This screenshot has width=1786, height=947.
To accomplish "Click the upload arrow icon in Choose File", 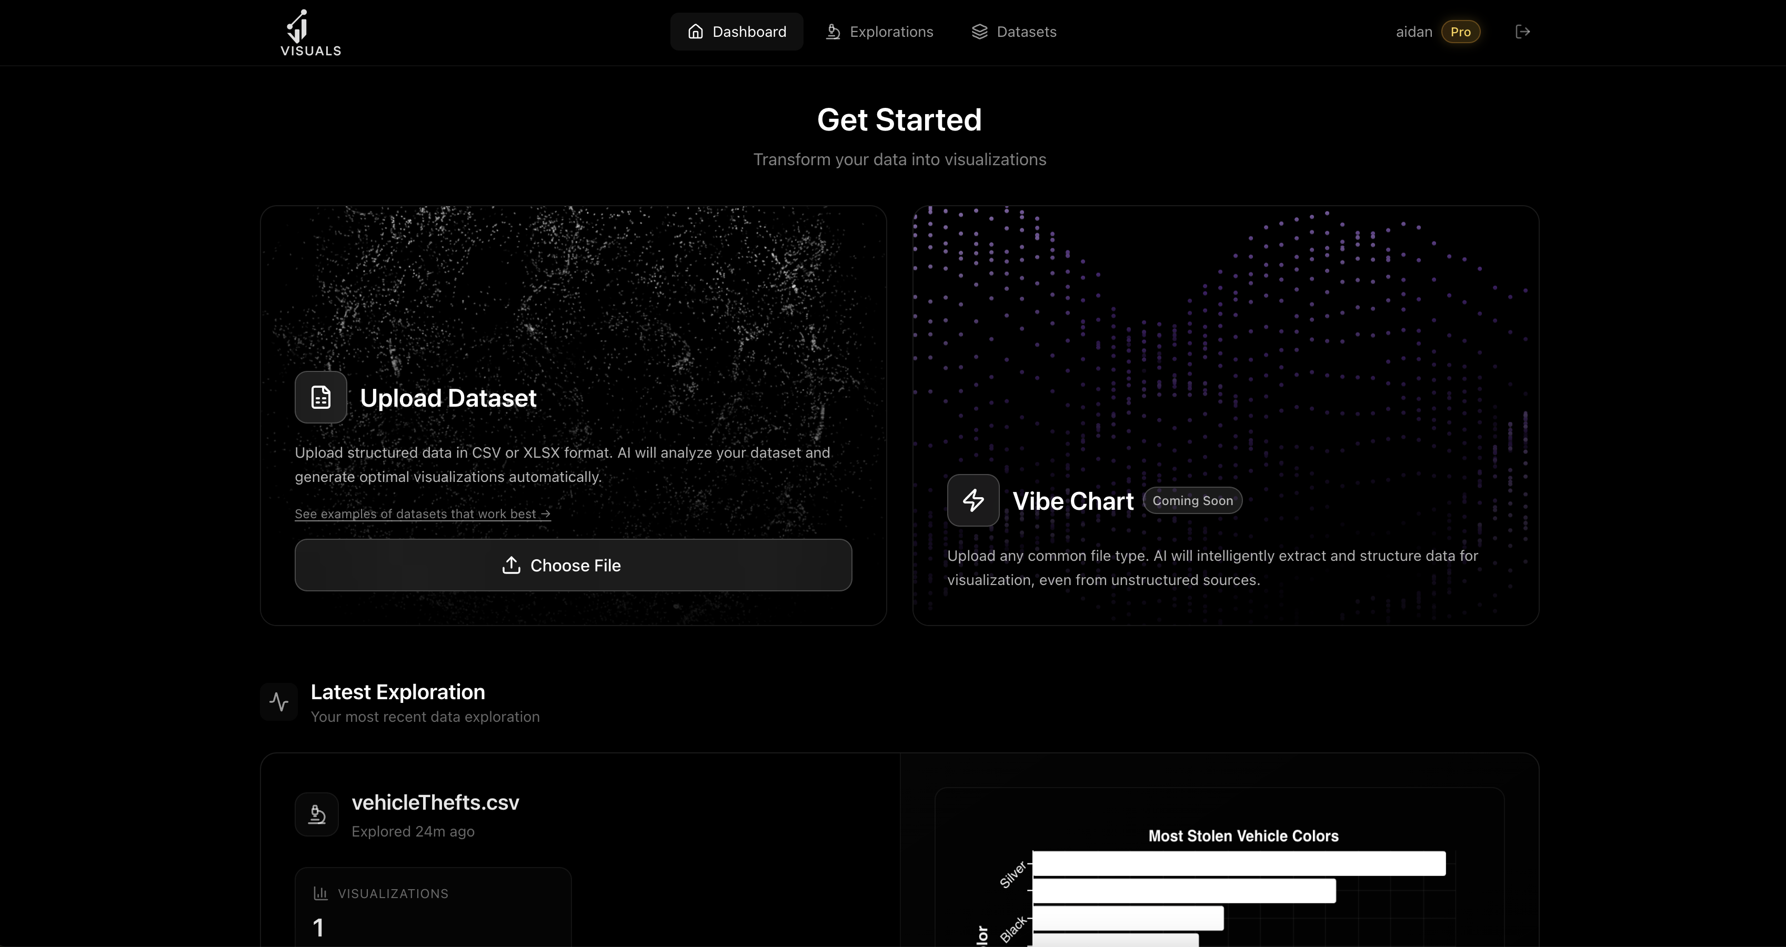I will pyautogui.click(x=511, y=565).
